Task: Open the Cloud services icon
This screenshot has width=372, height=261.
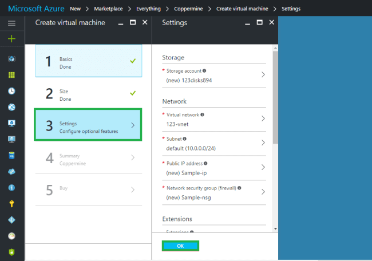Action: coord(11,172)
